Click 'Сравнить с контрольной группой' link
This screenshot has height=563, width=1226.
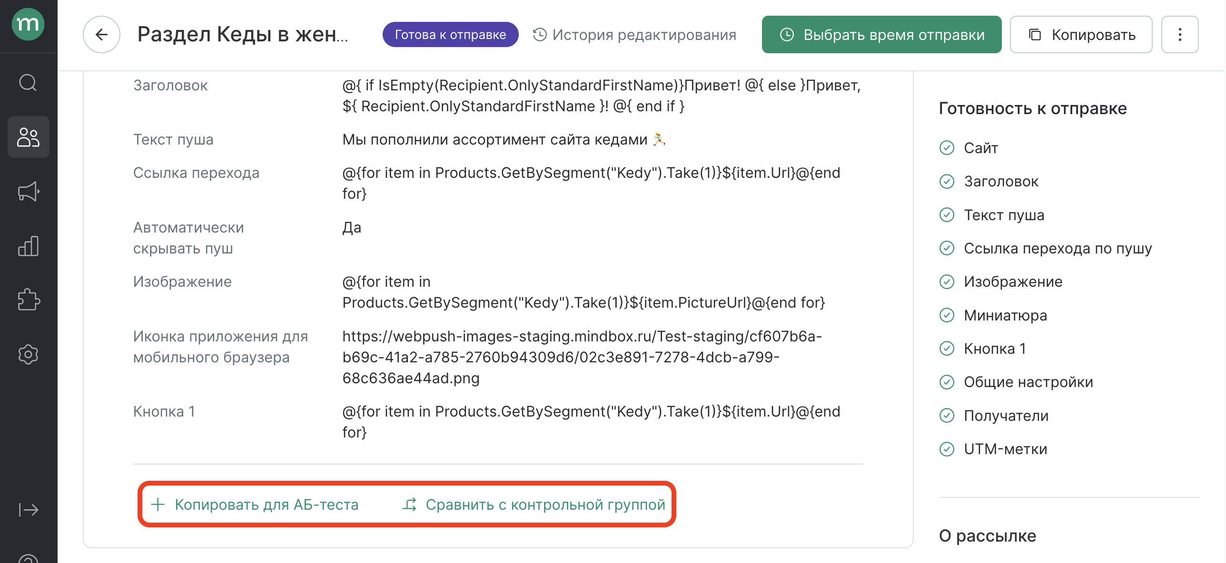click(534, 504)
